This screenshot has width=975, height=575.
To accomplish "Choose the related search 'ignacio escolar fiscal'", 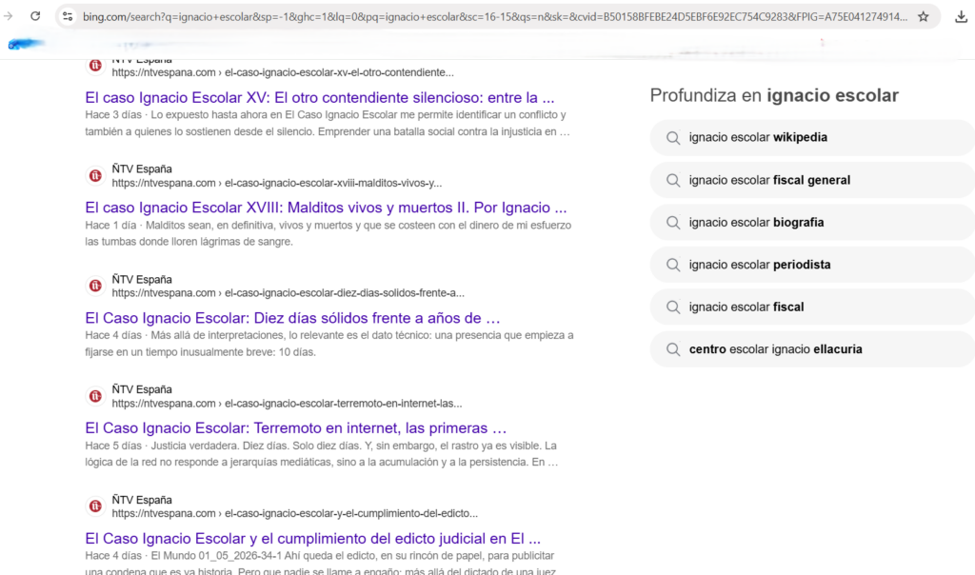I will pos(812,307).
